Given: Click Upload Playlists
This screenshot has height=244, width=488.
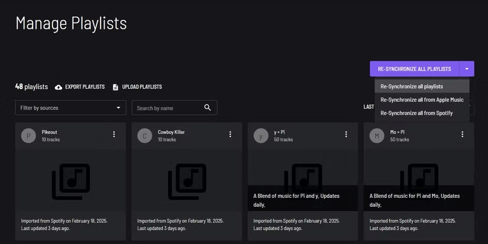Looking at the screenshot, I should [x=137, y=87].
